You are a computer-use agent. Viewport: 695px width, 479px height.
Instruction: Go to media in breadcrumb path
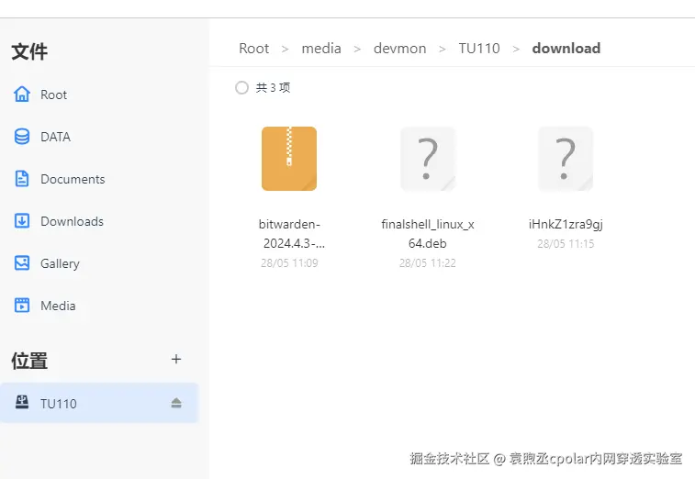pyautogui.click(x=321, y=49)
